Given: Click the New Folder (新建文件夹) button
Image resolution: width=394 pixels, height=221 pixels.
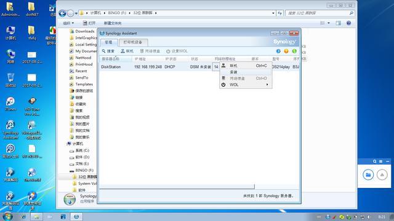Looking at the screenshot, I should [x=113, y=23].
